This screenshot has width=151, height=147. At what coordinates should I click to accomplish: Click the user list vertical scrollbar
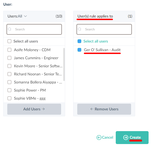64,64
